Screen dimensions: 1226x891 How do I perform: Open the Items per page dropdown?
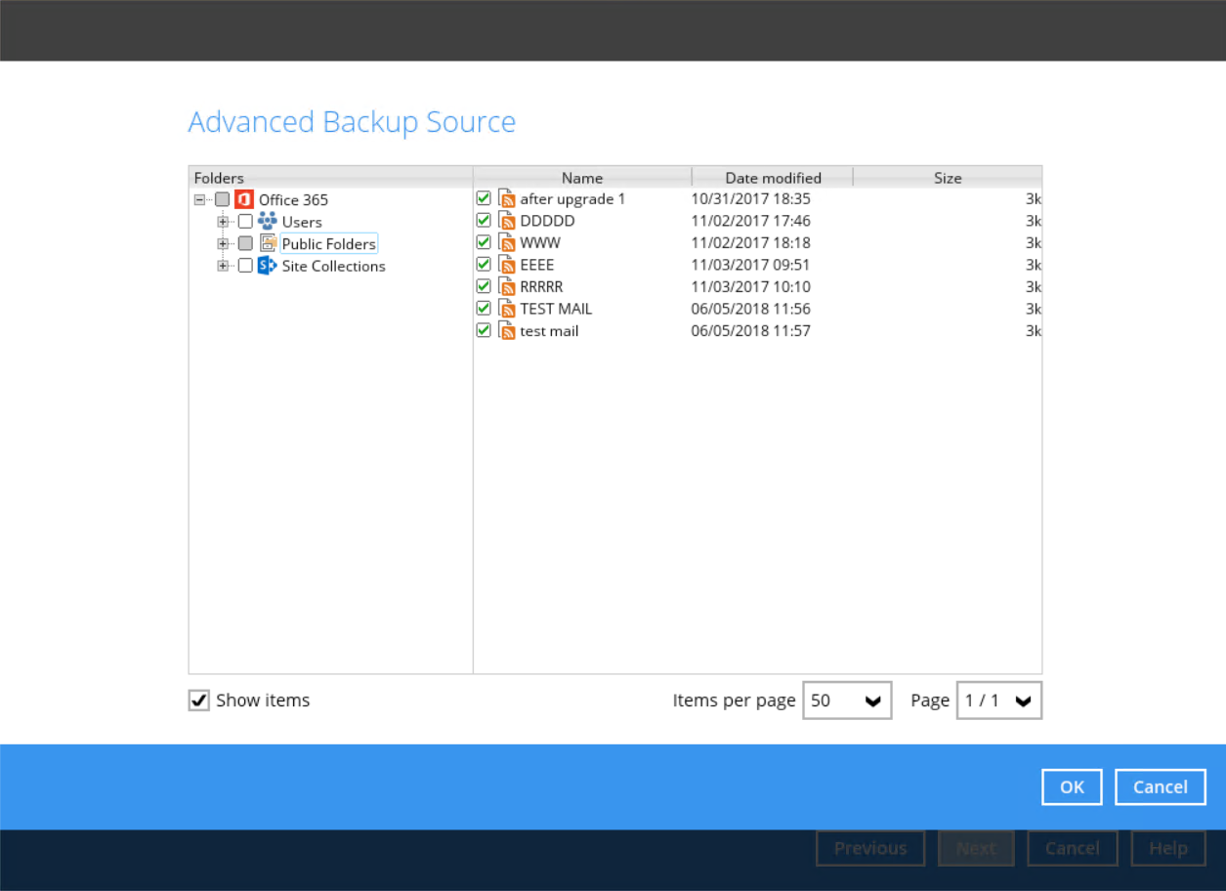pos(846,700)
